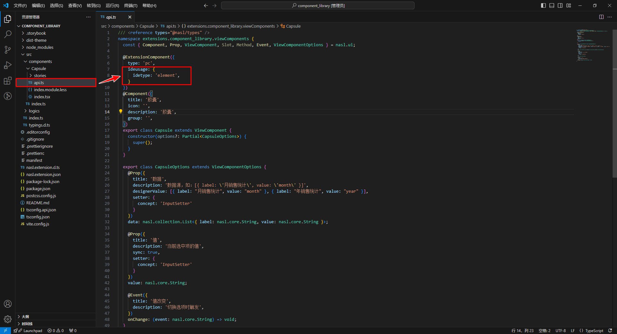Click the code minimap overview
The width and height of the screenshot is (617, 334).
click(593, 45)
